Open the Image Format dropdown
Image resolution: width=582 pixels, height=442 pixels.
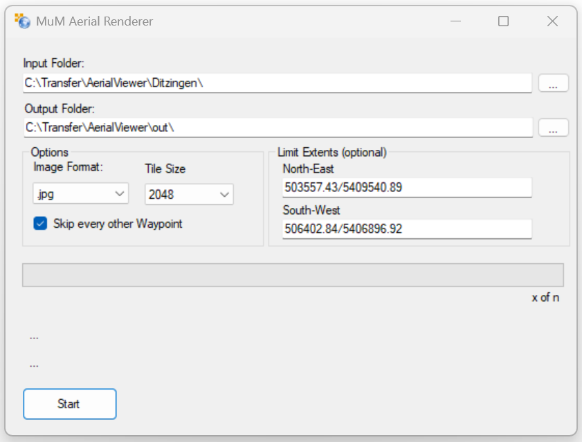coord(80,194)
